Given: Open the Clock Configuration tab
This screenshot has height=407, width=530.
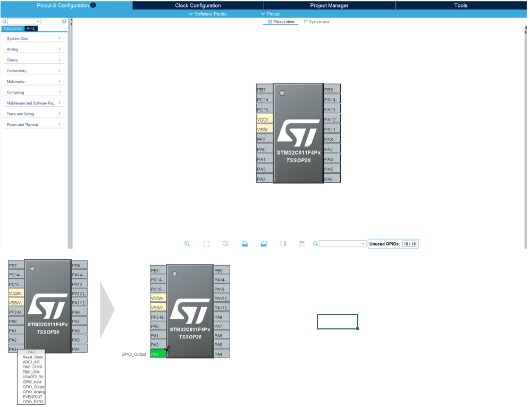Looking at the screenshot, I should coord(198,5).
